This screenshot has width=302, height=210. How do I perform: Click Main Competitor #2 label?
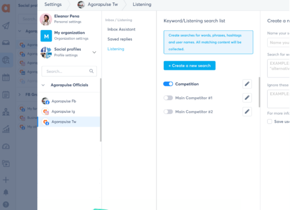click(194, 112)
